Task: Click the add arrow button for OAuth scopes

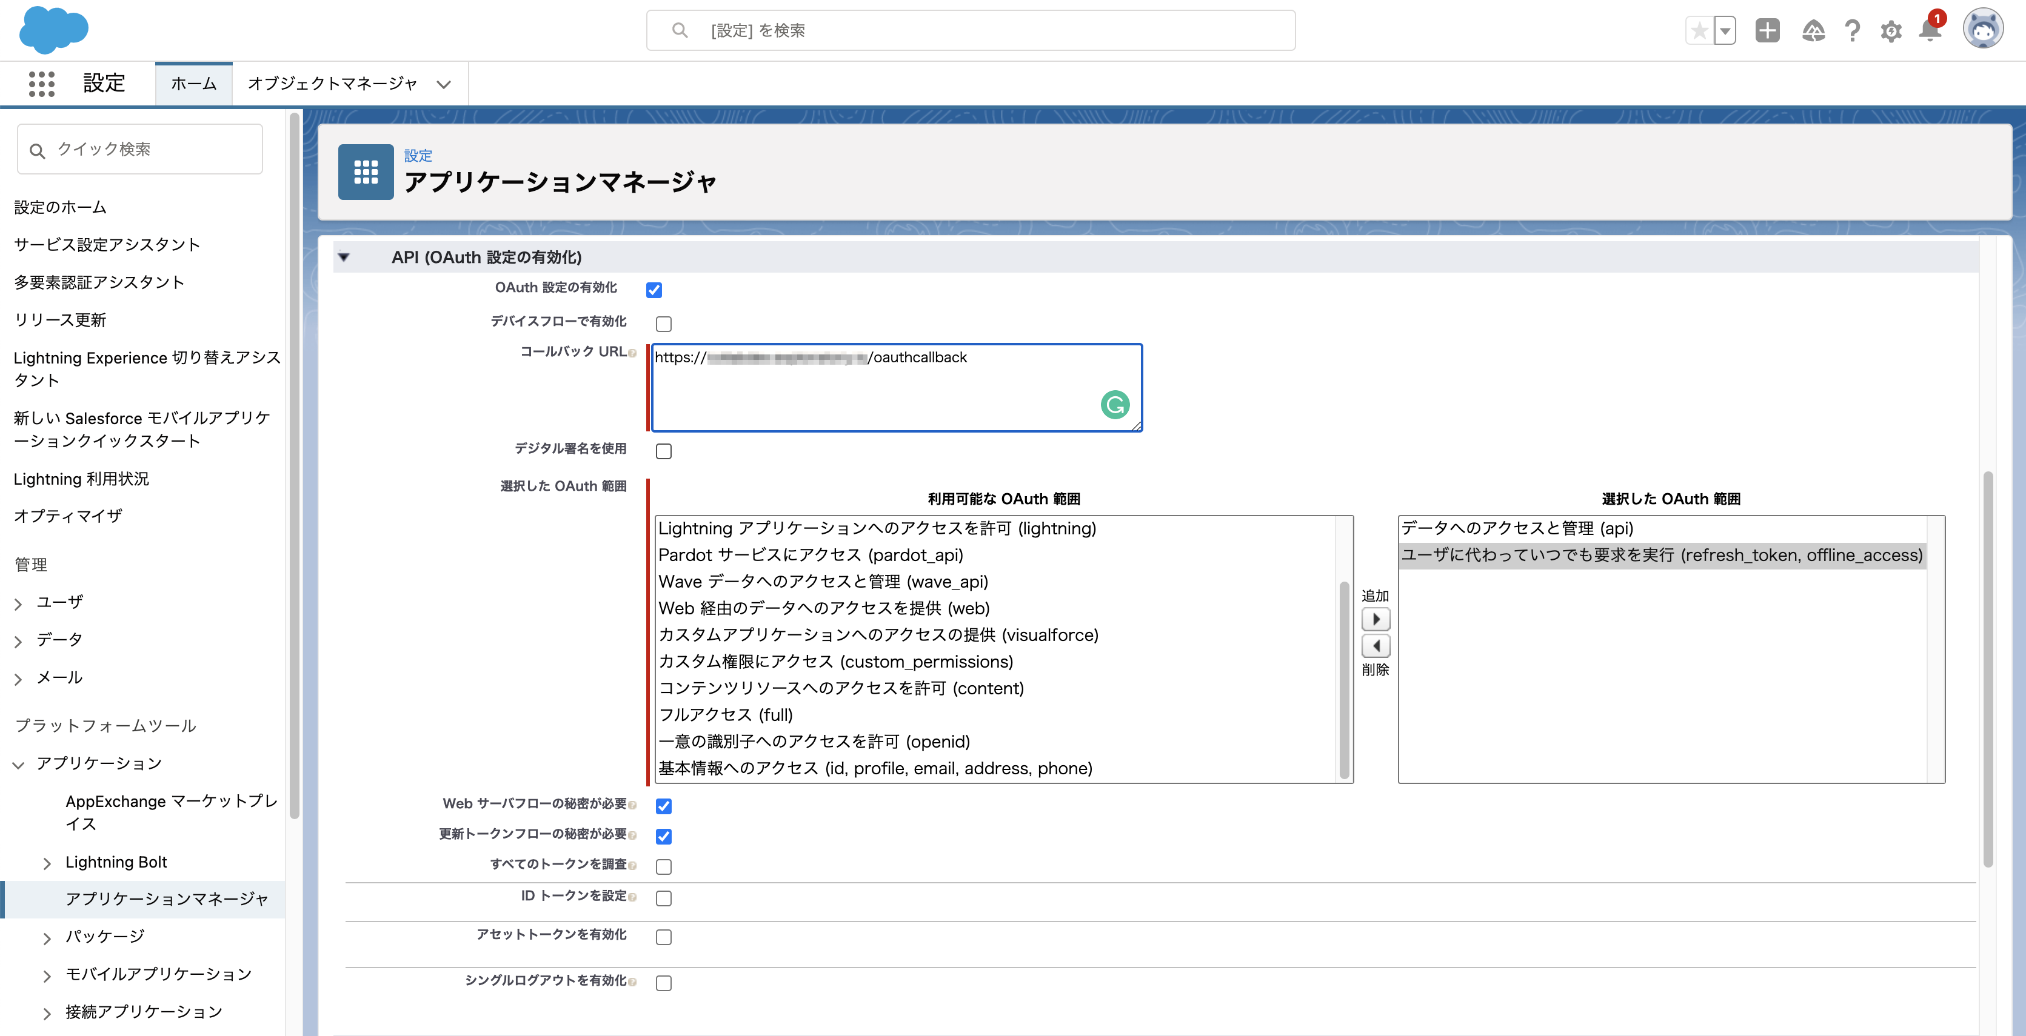Action: click(1376, 619)
